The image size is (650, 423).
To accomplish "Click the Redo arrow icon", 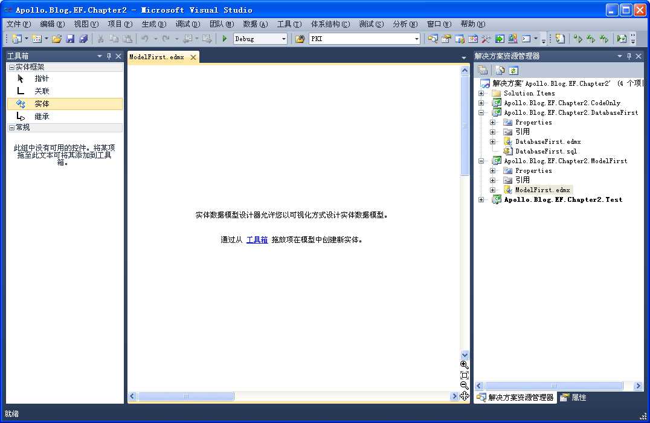I will 166,39.
